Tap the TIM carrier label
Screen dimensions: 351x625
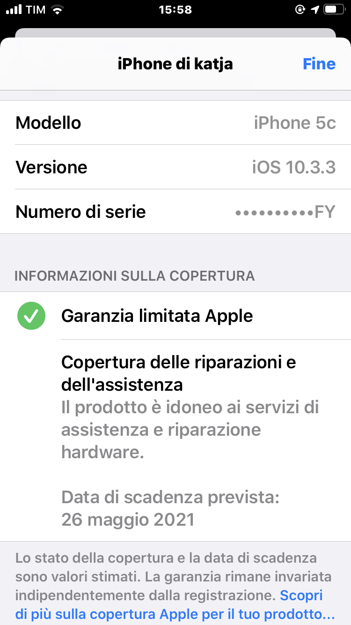pyautogui.click(x=37, y=10)
